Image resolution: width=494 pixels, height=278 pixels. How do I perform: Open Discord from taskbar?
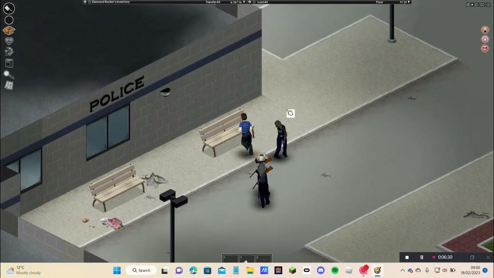[x=321, y=270]
